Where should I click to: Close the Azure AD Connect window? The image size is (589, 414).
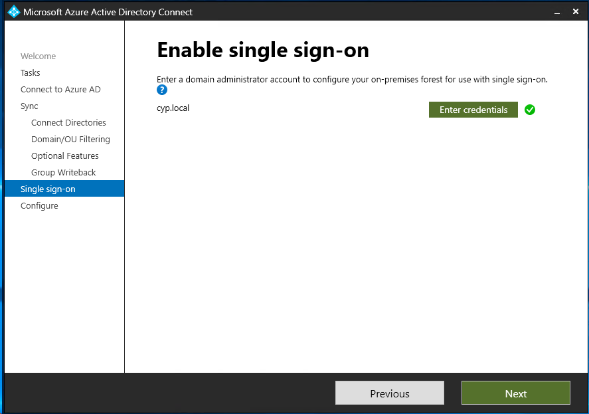[576, 12]
